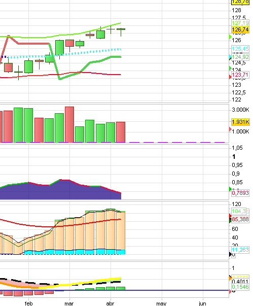Click the mar label on the time axis
The width and height of the screenshot is (253, 306).
pos(69,303)
